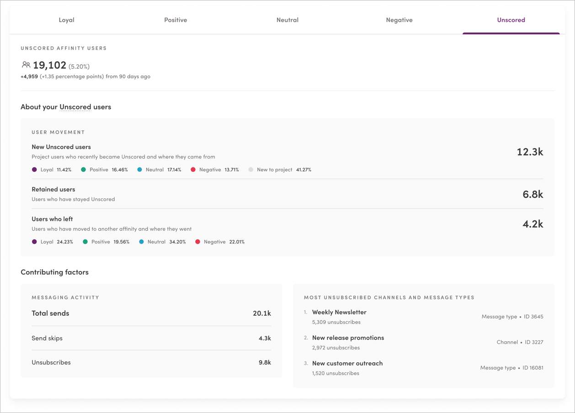Click the Retained users heading
Image resolution: width=575 pixels, height=413 pixels.
click(x=53, y=189)
